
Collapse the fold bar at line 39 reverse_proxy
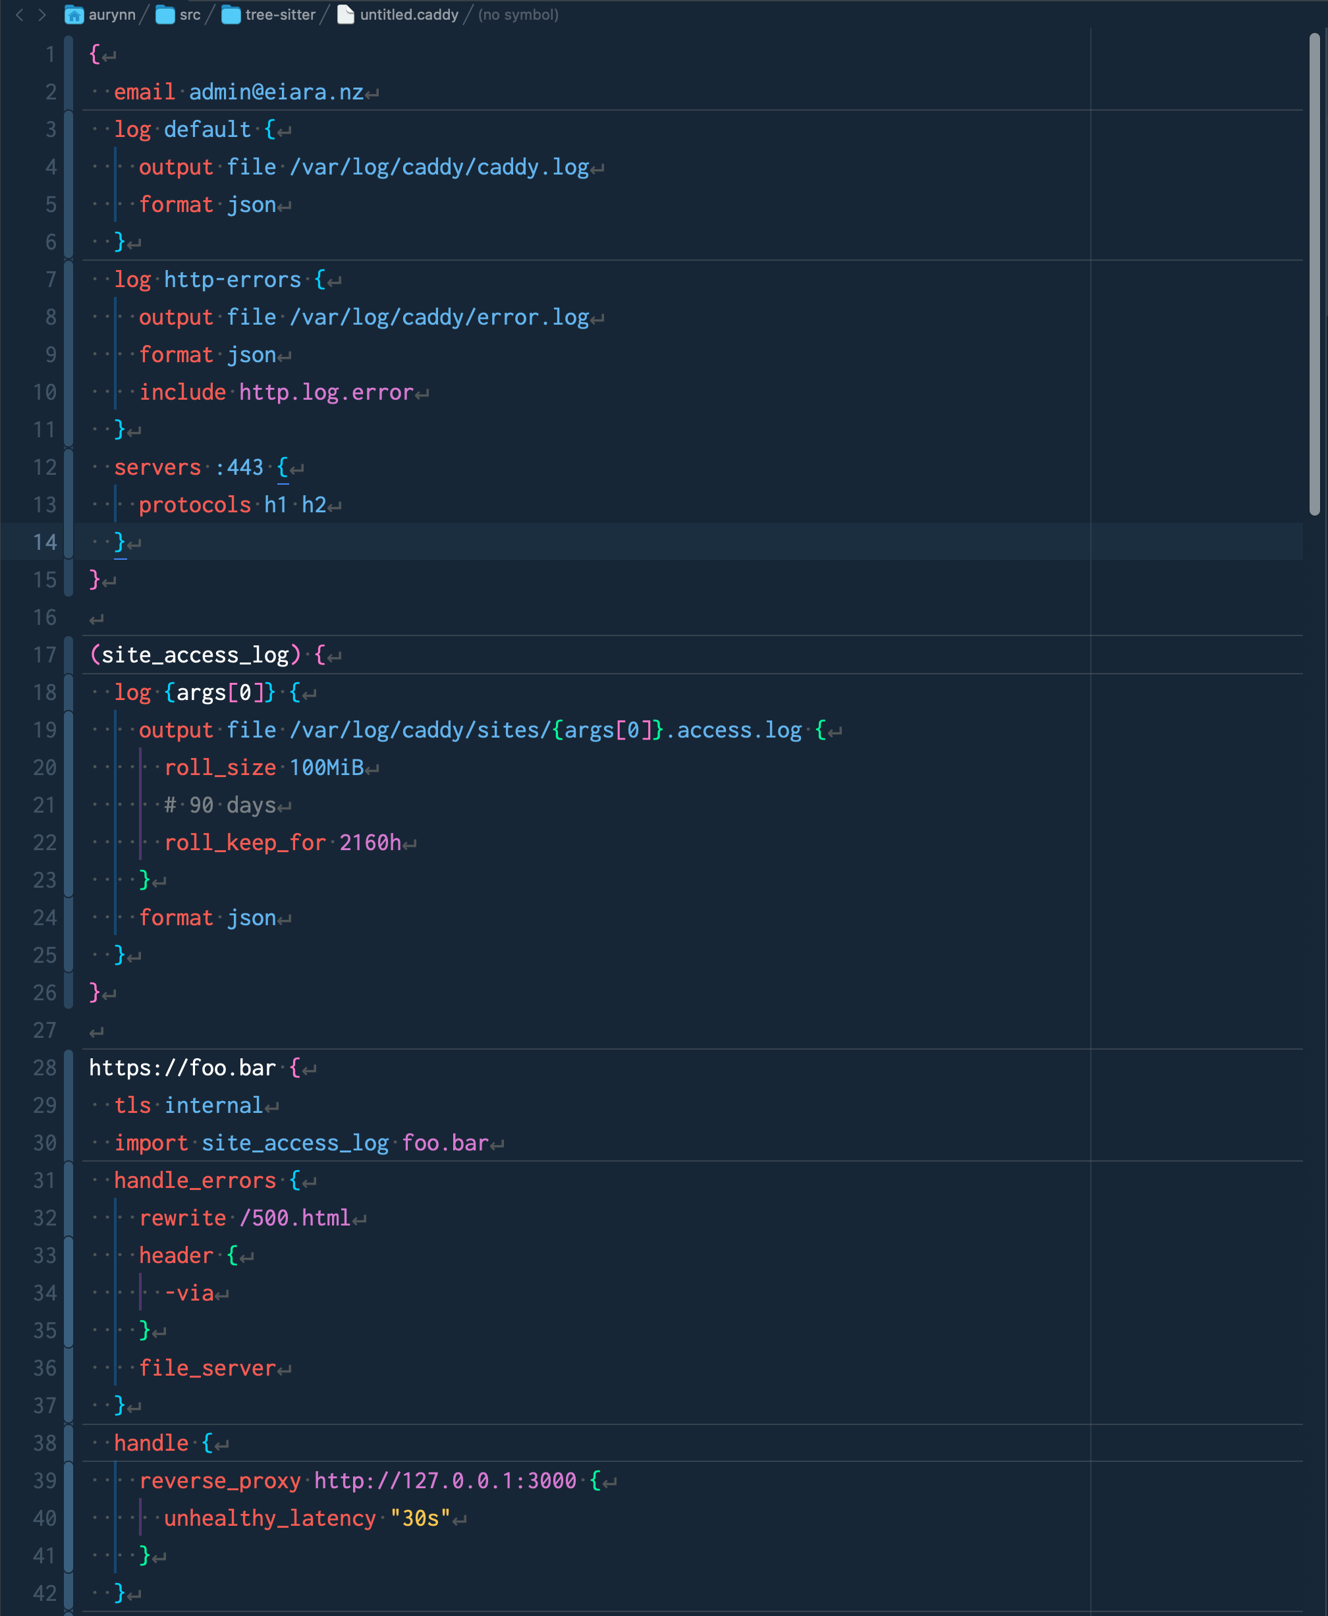coord(69,1517)
